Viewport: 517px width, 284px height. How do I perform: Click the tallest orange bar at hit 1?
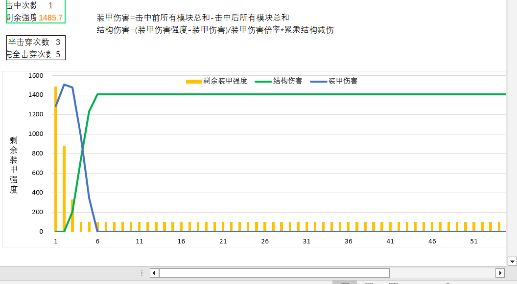click(56, 161)
